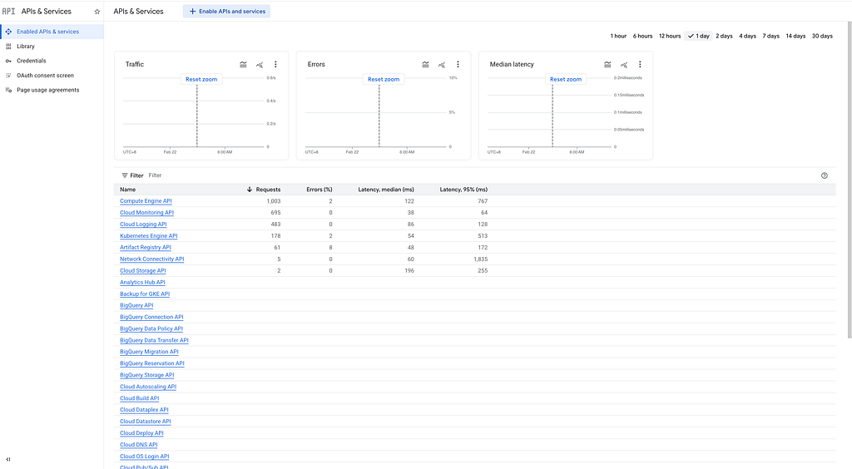The width and height of the screenshot is (852, 469).
Task: Select 14 days time range
Action: point(795,36)
